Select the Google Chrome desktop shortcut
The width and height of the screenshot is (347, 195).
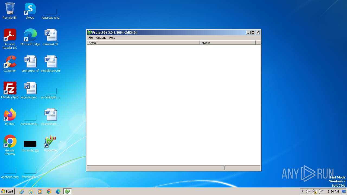[10, 145]
